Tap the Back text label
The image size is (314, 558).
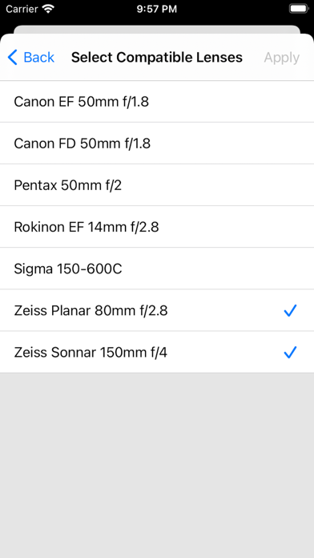click(38, 57)
